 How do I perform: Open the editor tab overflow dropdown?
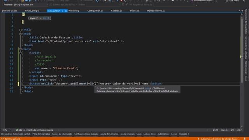pos(239,10)
